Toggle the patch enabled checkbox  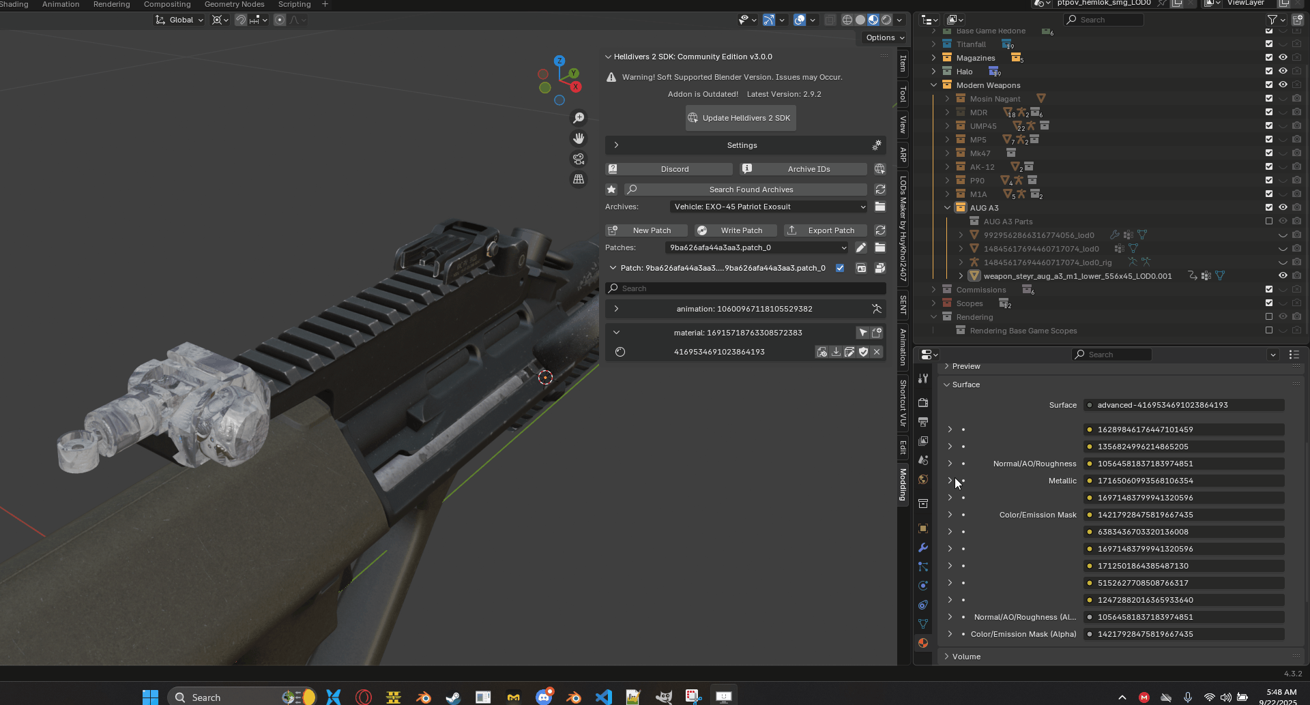click(x=840, y=268)
